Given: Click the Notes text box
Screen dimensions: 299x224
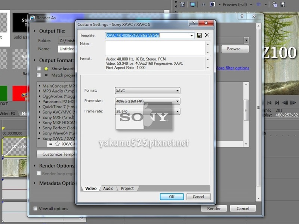Looking at the screenshot, I should pos(155,48).
